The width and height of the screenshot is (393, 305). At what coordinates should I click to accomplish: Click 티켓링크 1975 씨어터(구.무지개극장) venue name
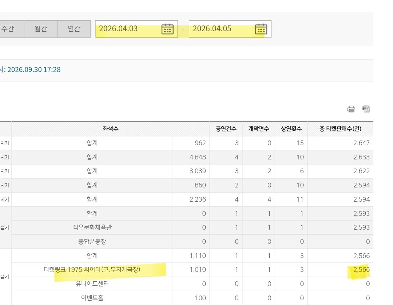click(92, 270)
